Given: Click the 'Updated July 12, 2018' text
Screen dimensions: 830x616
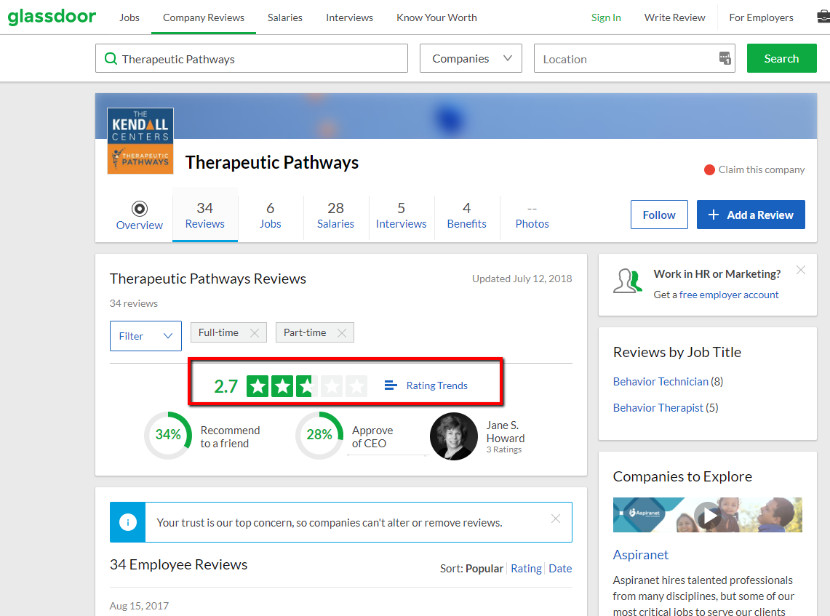Looking at the screenshot, I should [x=522, y=279].
